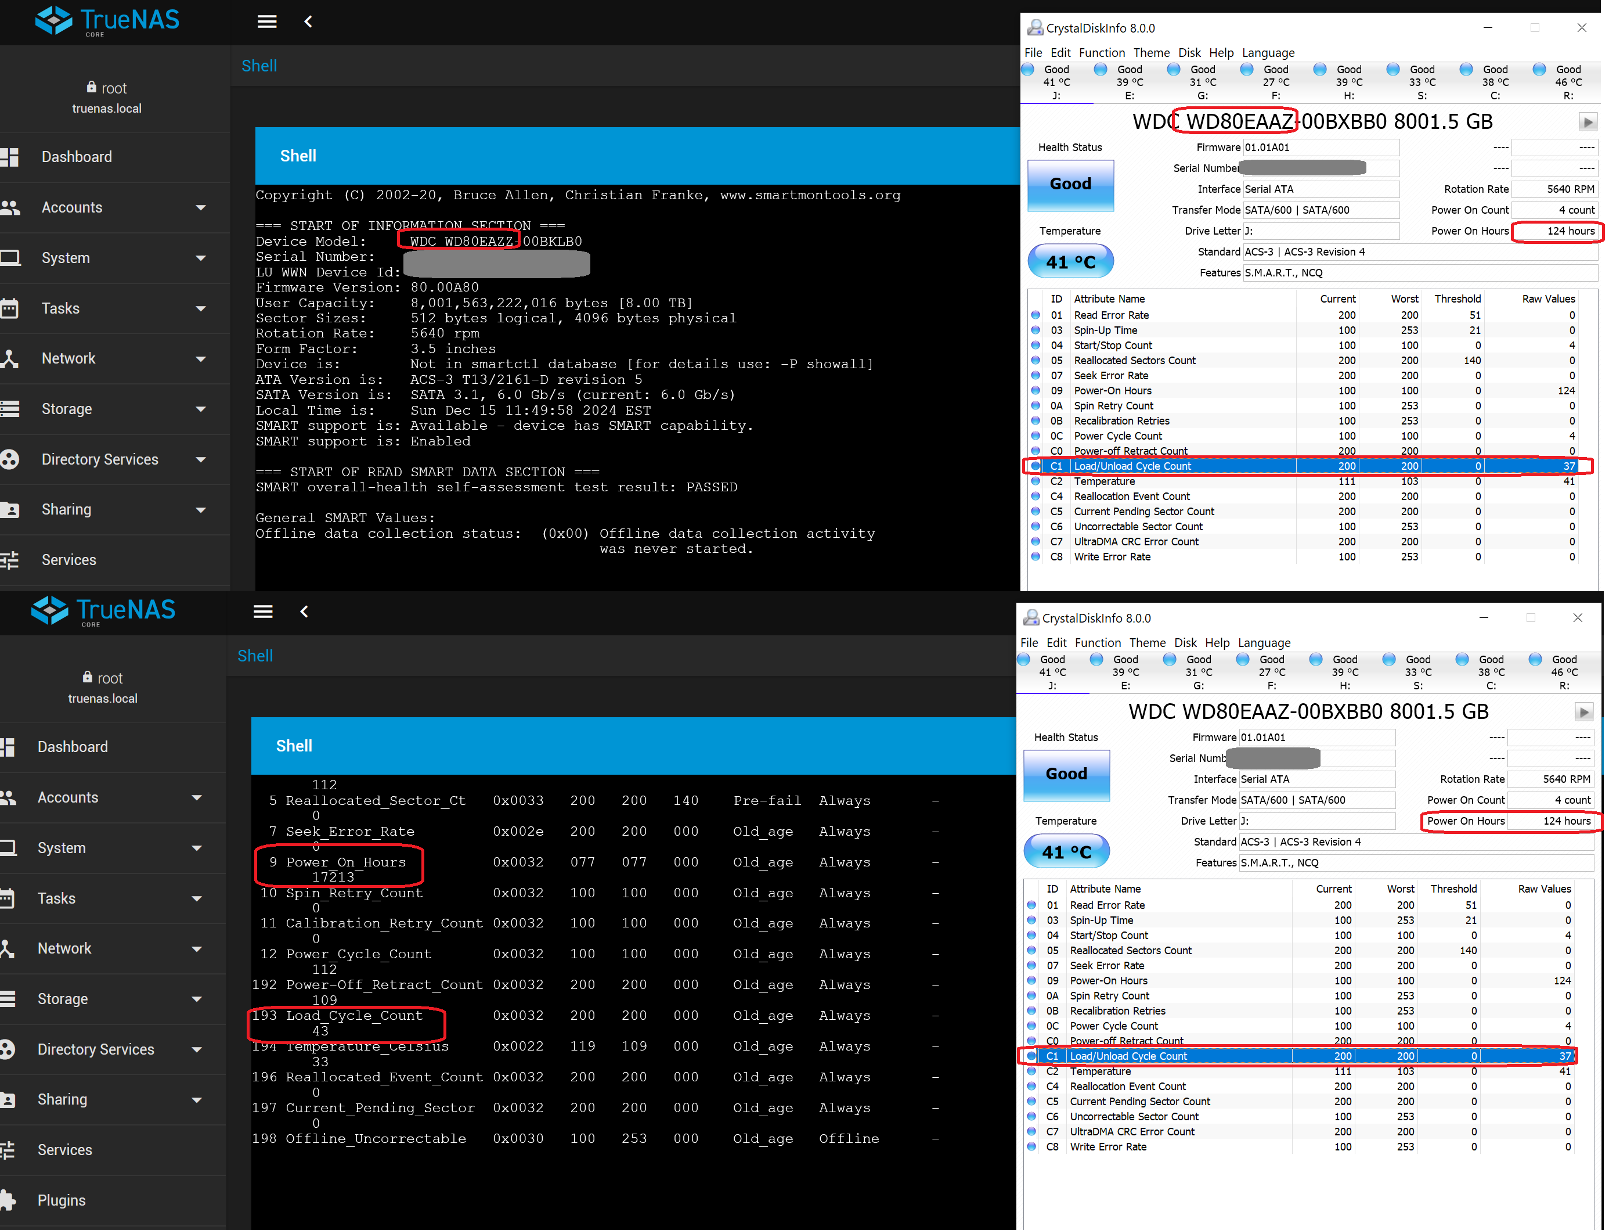Image resolution: width=1609 pixels, height=1230 pixels.
Task: Click next disk arrow in lower CrystalDiskInfo
Action: 1583,711
